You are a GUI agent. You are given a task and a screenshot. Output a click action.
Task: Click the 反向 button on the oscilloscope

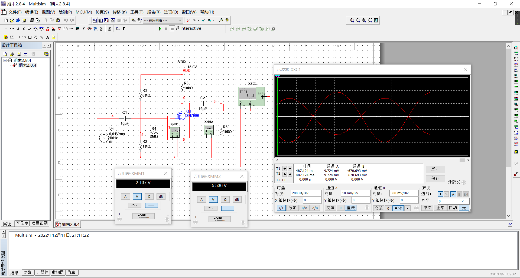coord(435,169)
